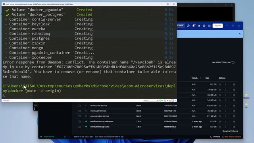Open the confluentinc/cp-kafka image name
This screenshot has width=254, height=143.
100,127
